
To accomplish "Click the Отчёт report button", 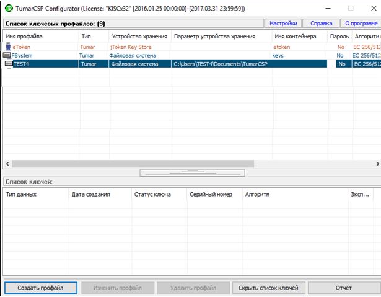I will pyautogui.click(x=343, y=288).
